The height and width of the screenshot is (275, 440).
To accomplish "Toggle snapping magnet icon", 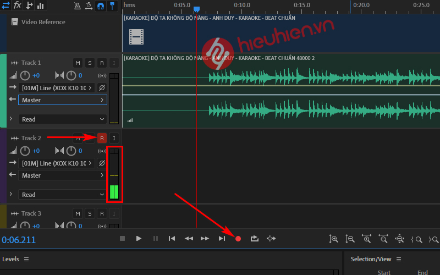I will [x=101, y=6].
